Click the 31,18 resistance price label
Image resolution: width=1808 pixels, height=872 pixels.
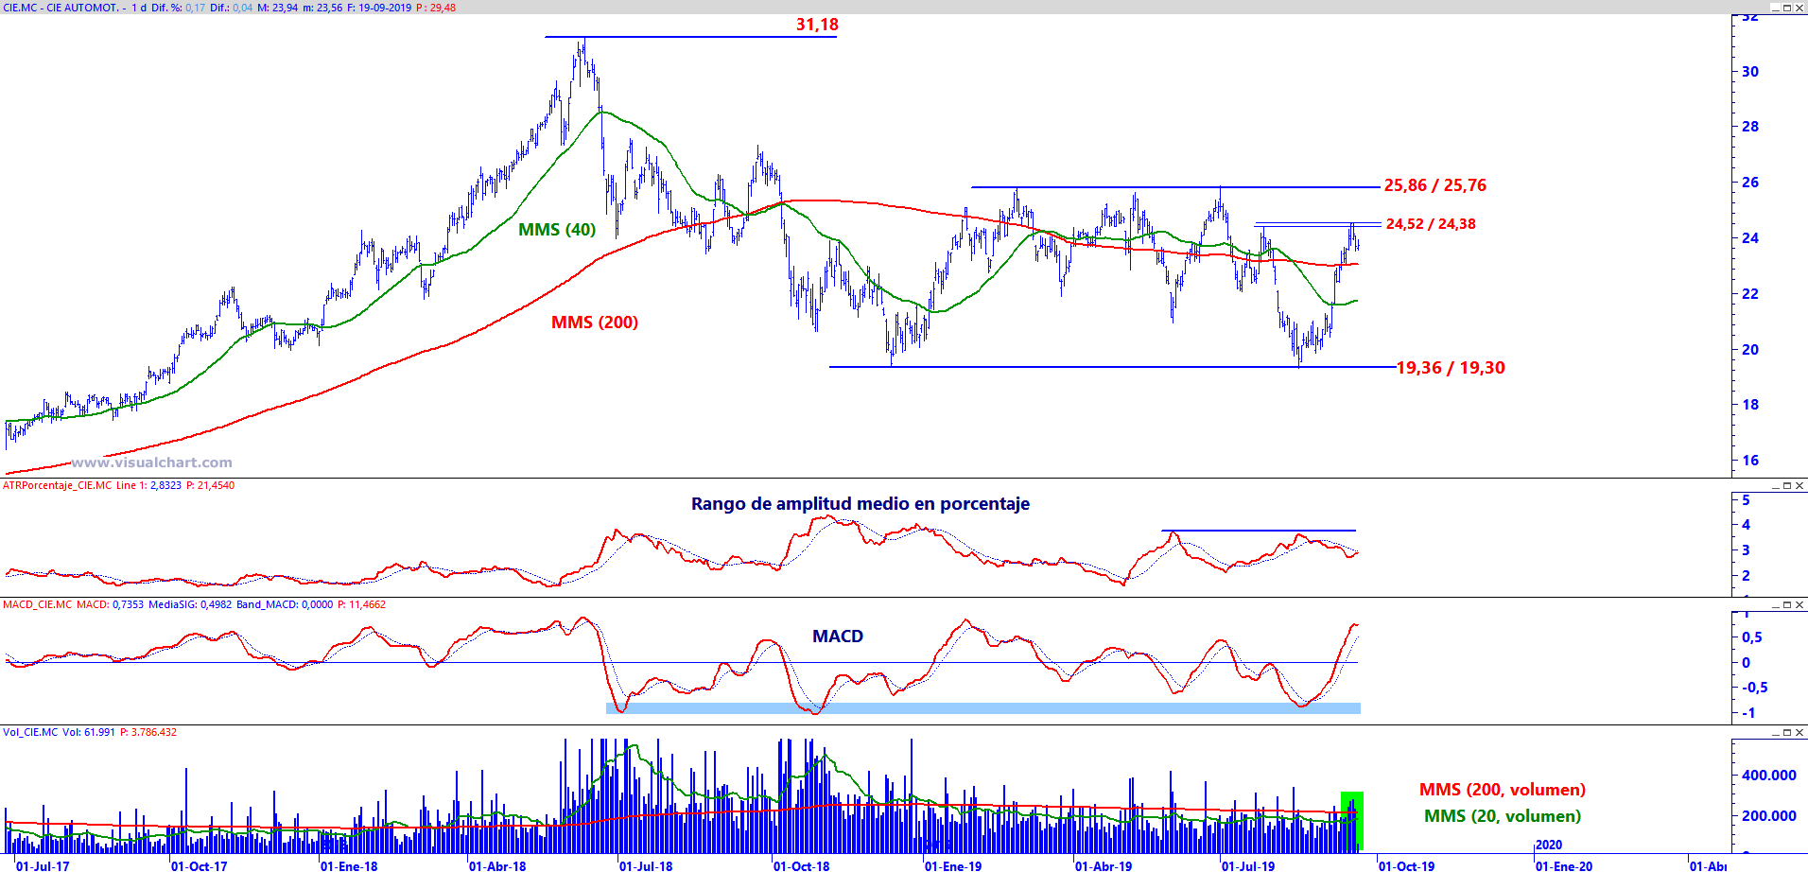pos(817,25)
